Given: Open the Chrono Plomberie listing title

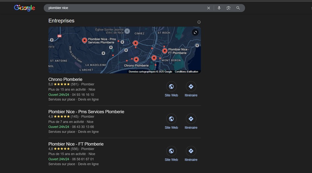Looking at the screenshot, I should point(65,79).
